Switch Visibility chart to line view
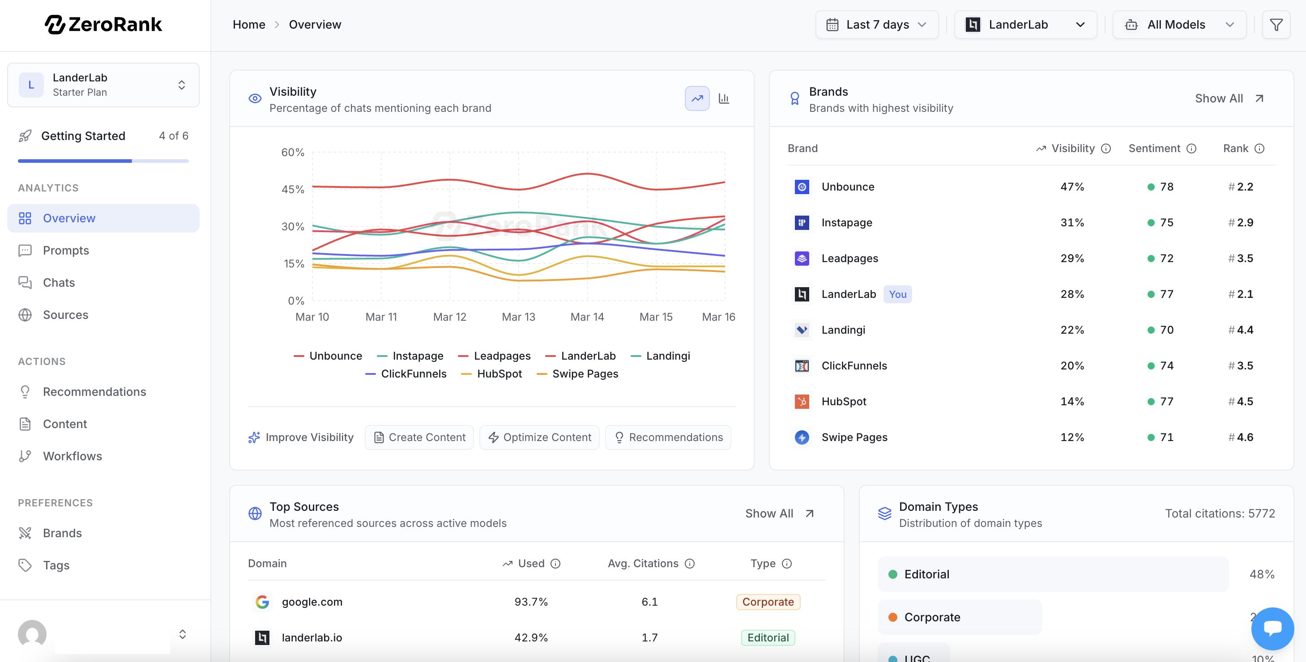Screen dimensions: 1306x662 point(697,98)
